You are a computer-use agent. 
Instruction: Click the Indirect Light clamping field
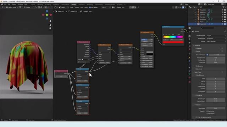click(216, 101)
